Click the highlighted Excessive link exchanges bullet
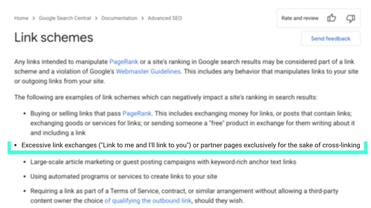The image size is (371, 208). [187, 145]
